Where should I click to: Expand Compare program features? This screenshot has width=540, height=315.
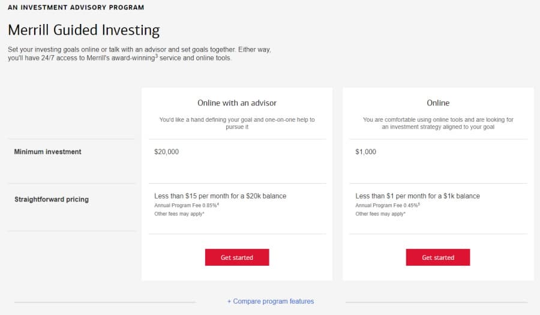(271, 301)
